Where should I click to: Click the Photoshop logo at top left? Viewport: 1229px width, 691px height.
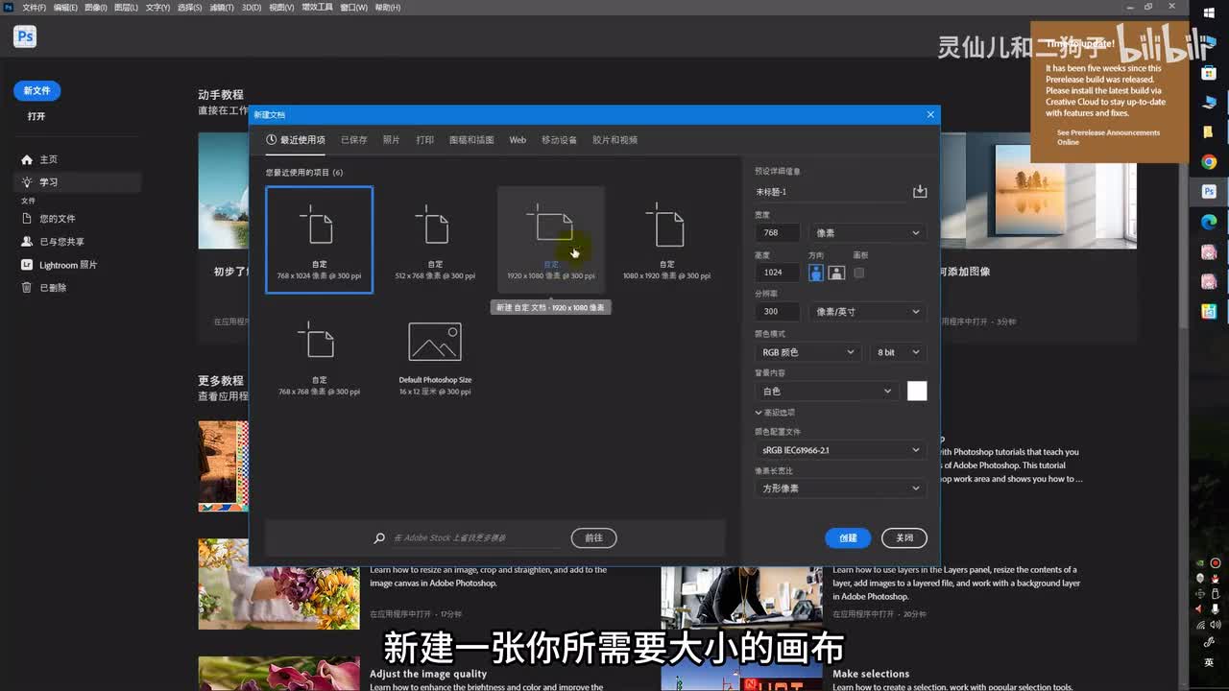[x=25, y=37]
